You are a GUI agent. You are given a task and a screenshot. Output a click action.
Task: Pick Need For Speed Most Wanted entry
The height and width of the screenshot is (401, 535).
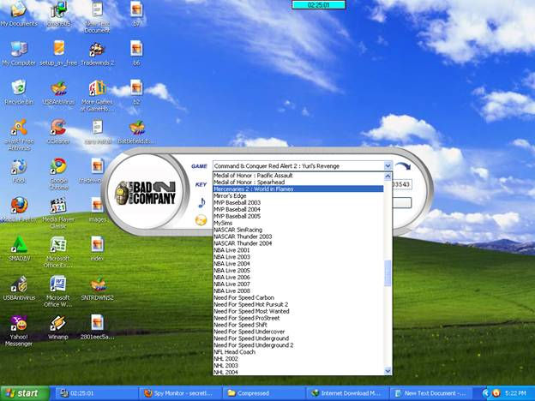point(298,311)
